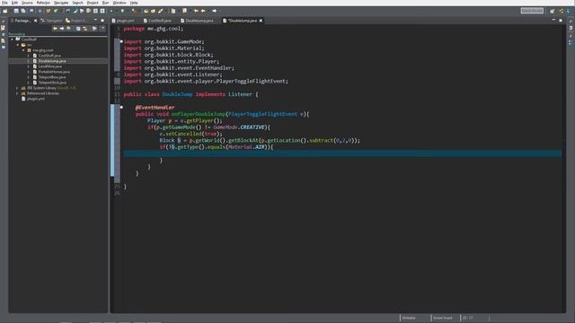Toggle Link with Editor in Package Explorer

point(85,29)
